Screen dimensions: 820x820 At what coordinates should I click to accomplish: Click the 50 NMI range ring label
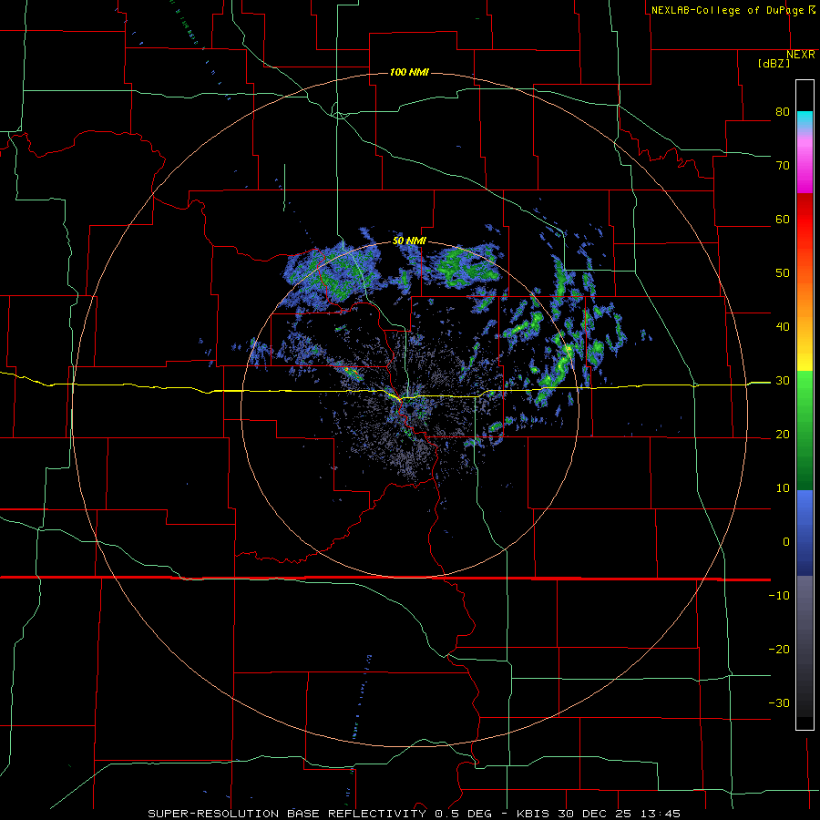pyautogui.click(x=409, y=241)
